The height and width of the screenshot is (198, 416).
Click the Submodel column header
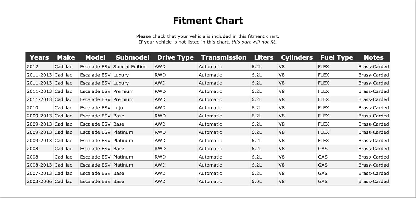[132, 57]
